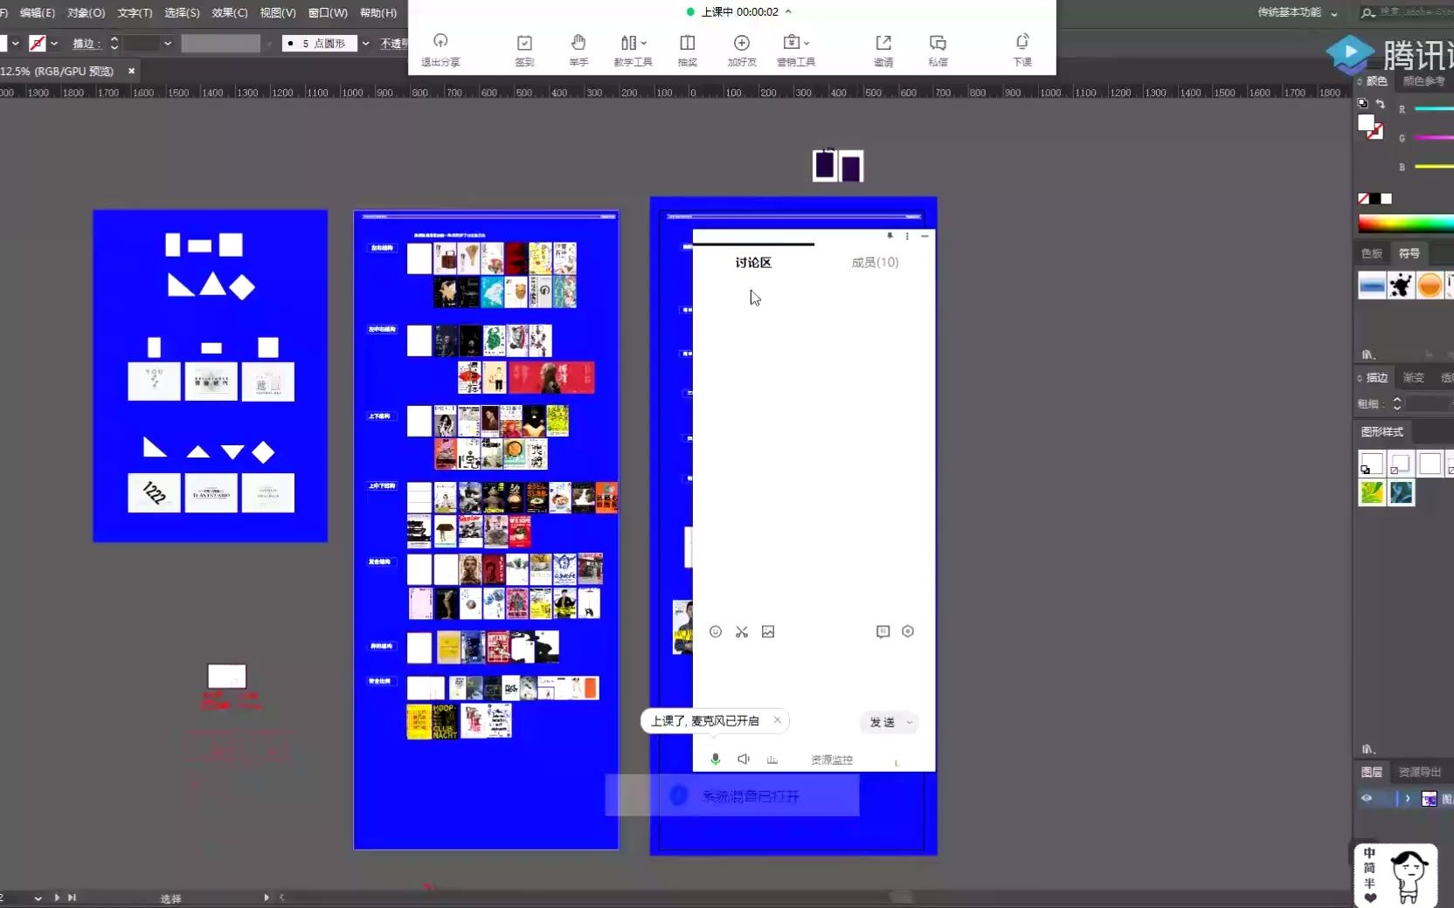
Task: Open the 效果(C) menu
Action: tap(230, 12)
